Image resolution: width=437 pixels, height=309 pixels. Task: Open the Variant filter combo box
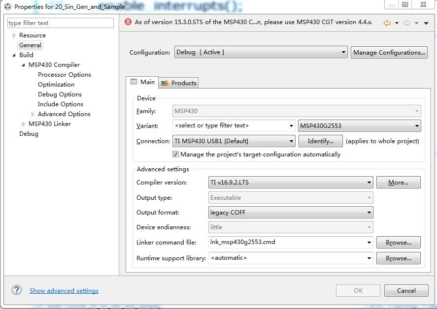(x=234, y=125)
